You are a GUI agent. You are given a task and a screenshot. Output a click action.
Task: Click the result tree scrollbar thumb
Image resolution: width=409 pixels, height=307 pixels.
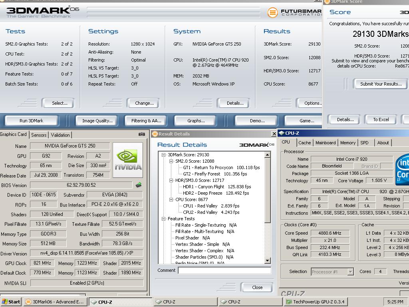[x=267, y=191]
